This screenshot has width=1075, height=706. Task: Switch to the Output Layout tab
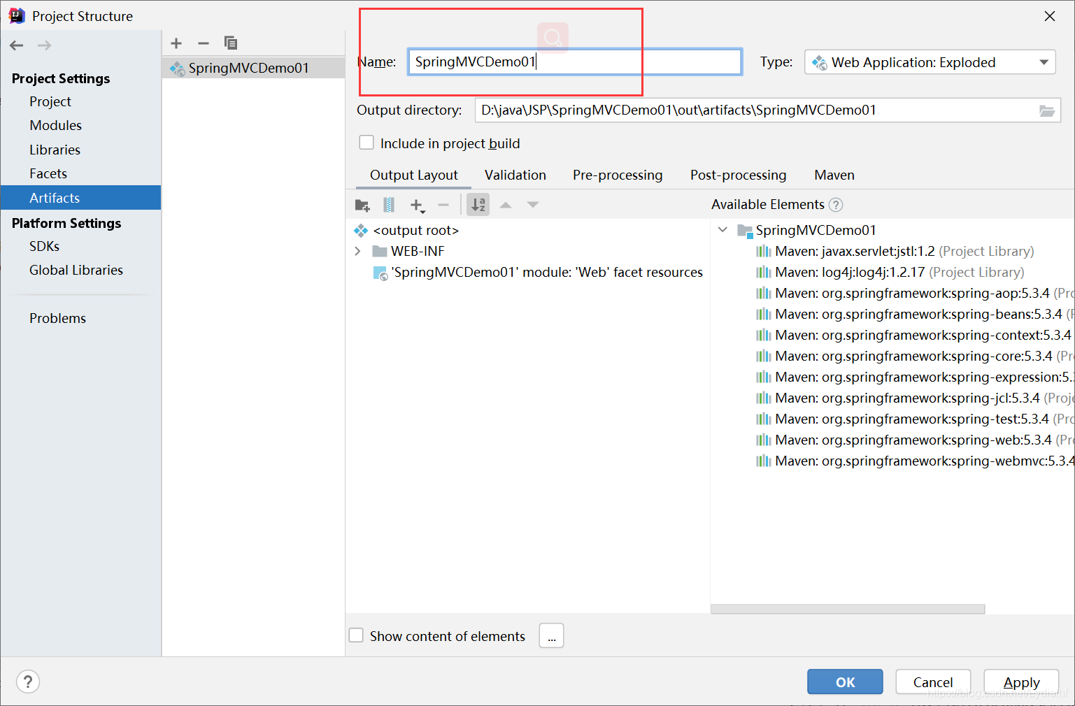(x=414, y=175)
